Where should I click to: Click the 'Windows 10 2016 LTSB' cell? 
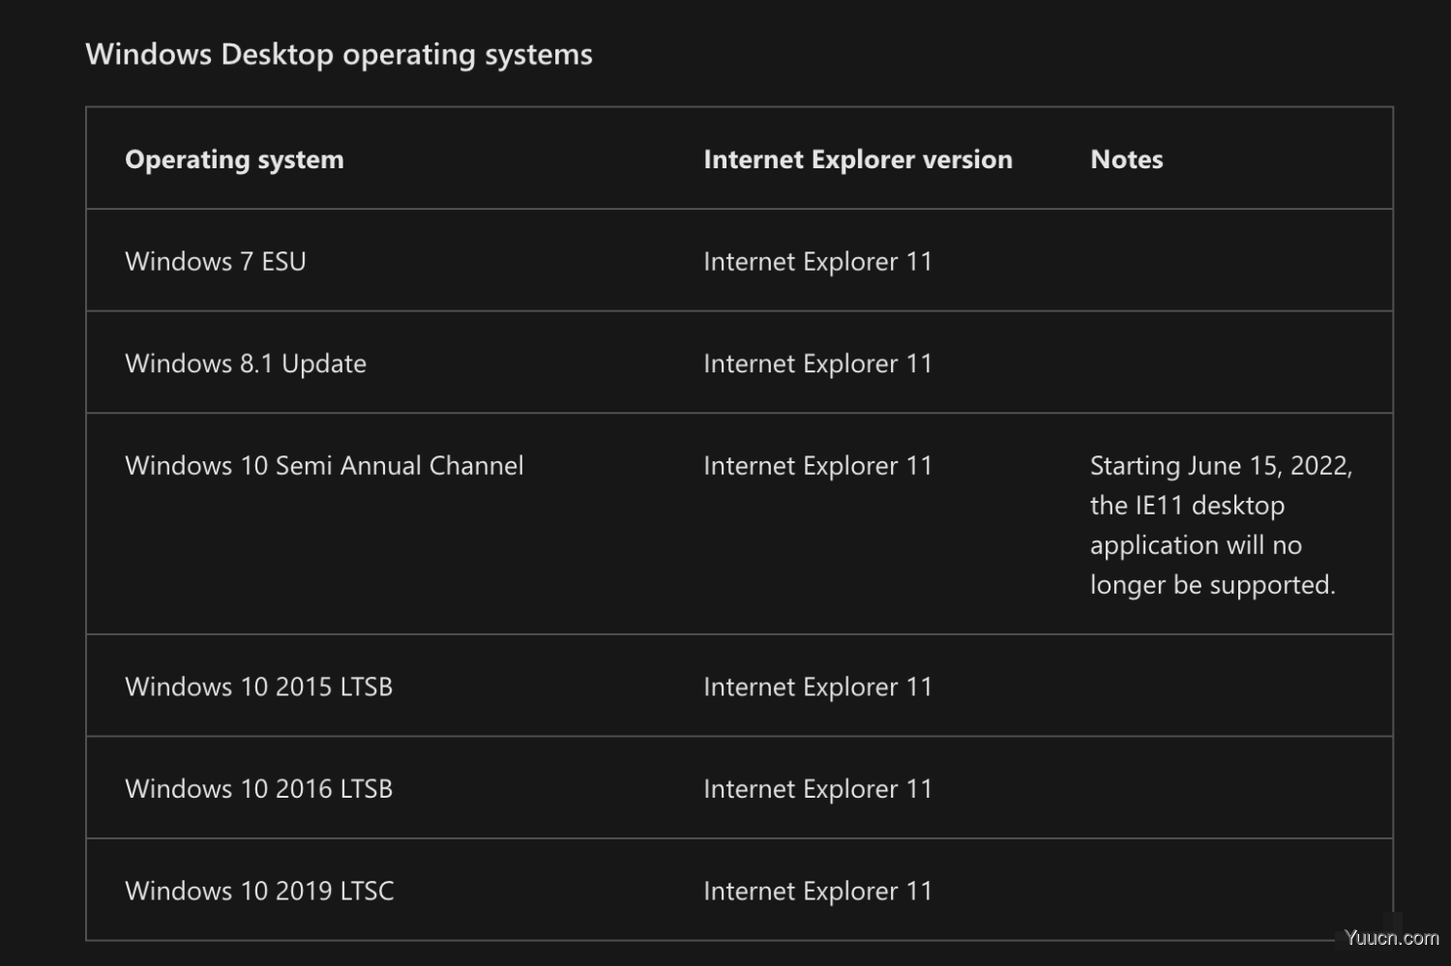pyautogui.click(x=259, y=788)
